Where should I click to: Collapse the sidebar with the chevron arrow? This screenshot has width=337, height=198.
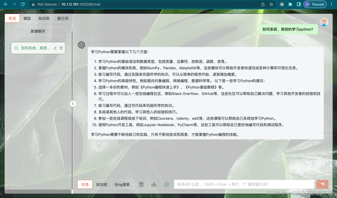click(x=73, y=104)
